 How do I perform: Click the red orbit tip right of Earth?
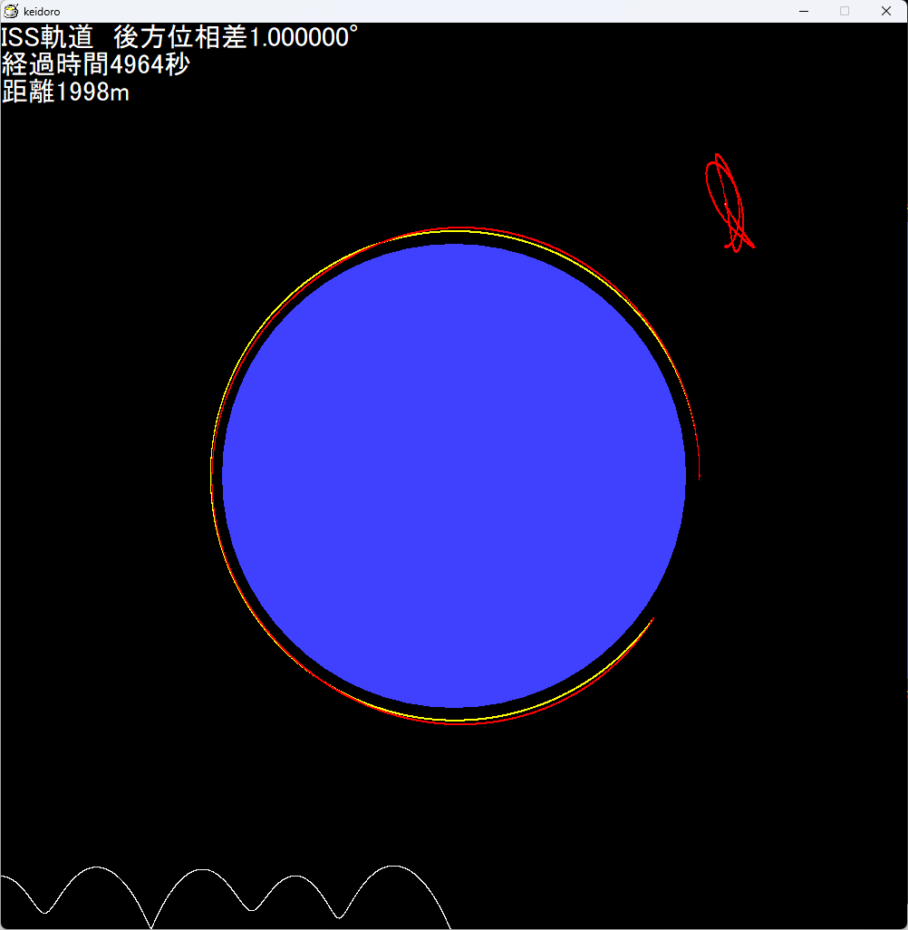tap(699, 467)
